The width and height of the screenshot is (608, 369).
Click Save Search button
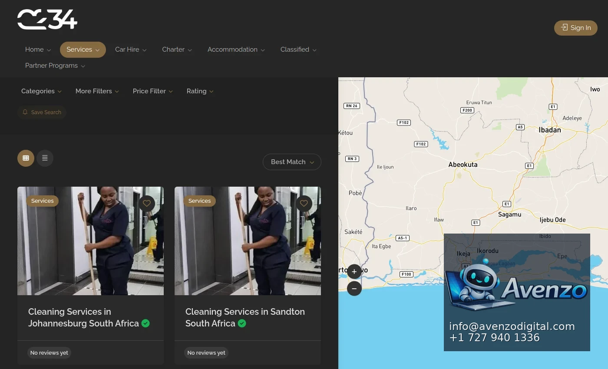tap(42, 112)
